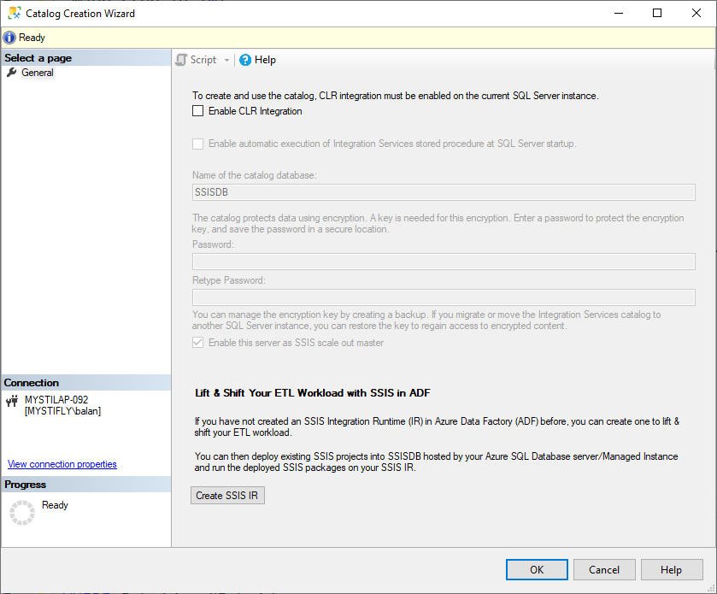This screenshot has width=717, height=594.
Task: Click the Retype Password input field
Action: click(444, 297)
